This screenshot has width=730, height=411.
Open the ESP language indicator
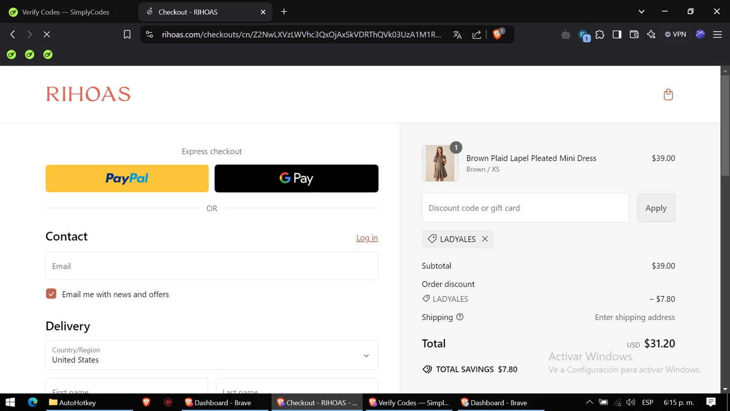pyautogui.click(x=647, y=402)
